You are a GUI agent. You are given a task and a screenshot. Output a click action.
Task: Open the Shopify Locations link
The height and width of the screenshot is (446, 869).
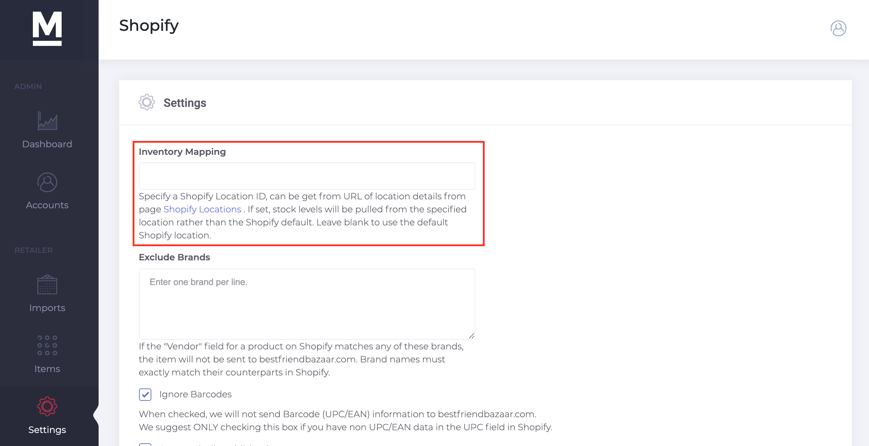(202, 209)
